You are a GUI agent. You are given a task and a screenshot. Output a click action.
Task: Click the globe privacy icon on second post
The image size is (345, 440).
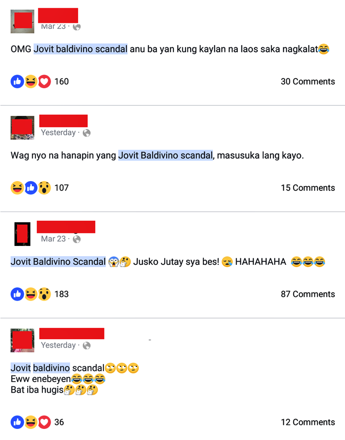(x=86, y=133)
